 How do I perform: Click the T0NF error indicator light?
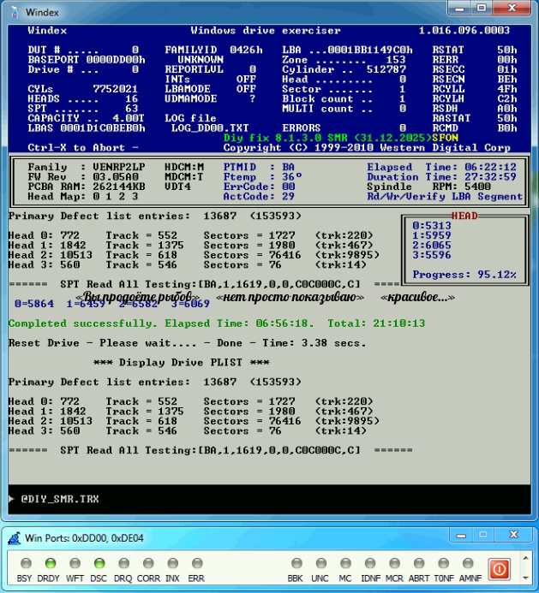444,564
